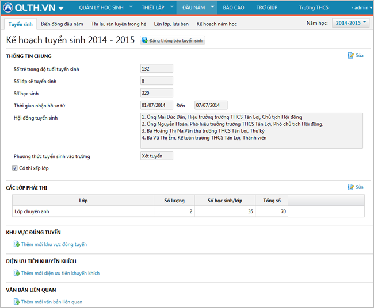Image resolution: width=374 pixels, height=308 pixels.
Task: Uncheck the Có thi xếp lớp checkbox
Action: click(15, 168)
